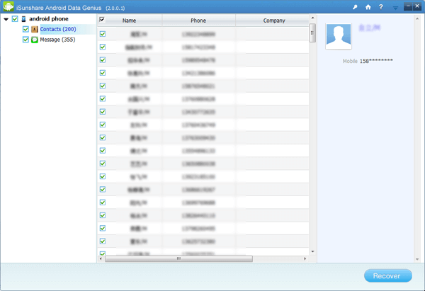The width and height of the screenshot is (425, 291).
Task: Click the contact avatar picture
Action: click(339, 36)
